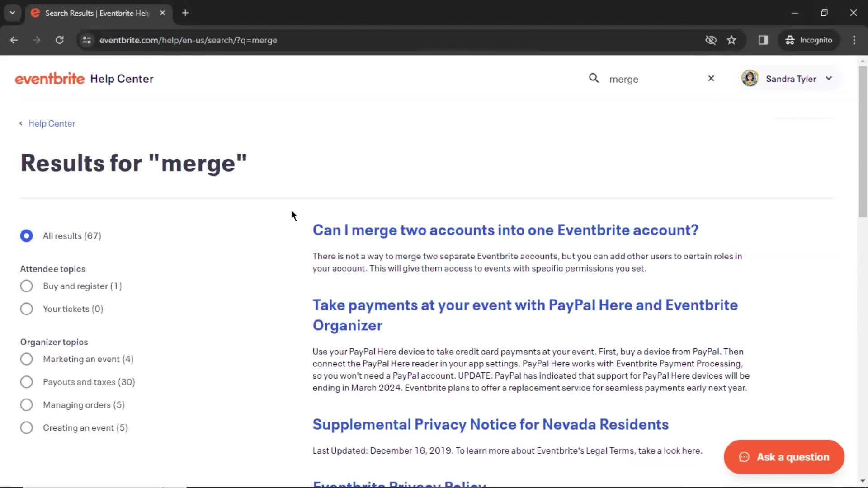Select Your tickets filter
Viewport: 868px width, 488px height.
tap(26, 309)
